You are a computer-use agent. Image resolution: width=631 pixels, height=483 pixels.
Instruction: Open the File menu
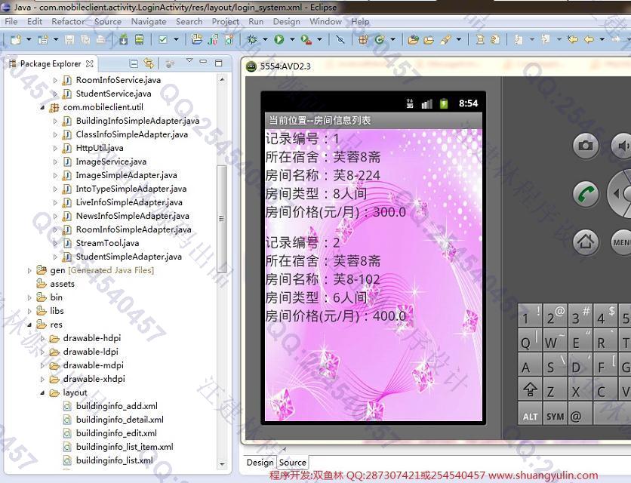[11, 21]
